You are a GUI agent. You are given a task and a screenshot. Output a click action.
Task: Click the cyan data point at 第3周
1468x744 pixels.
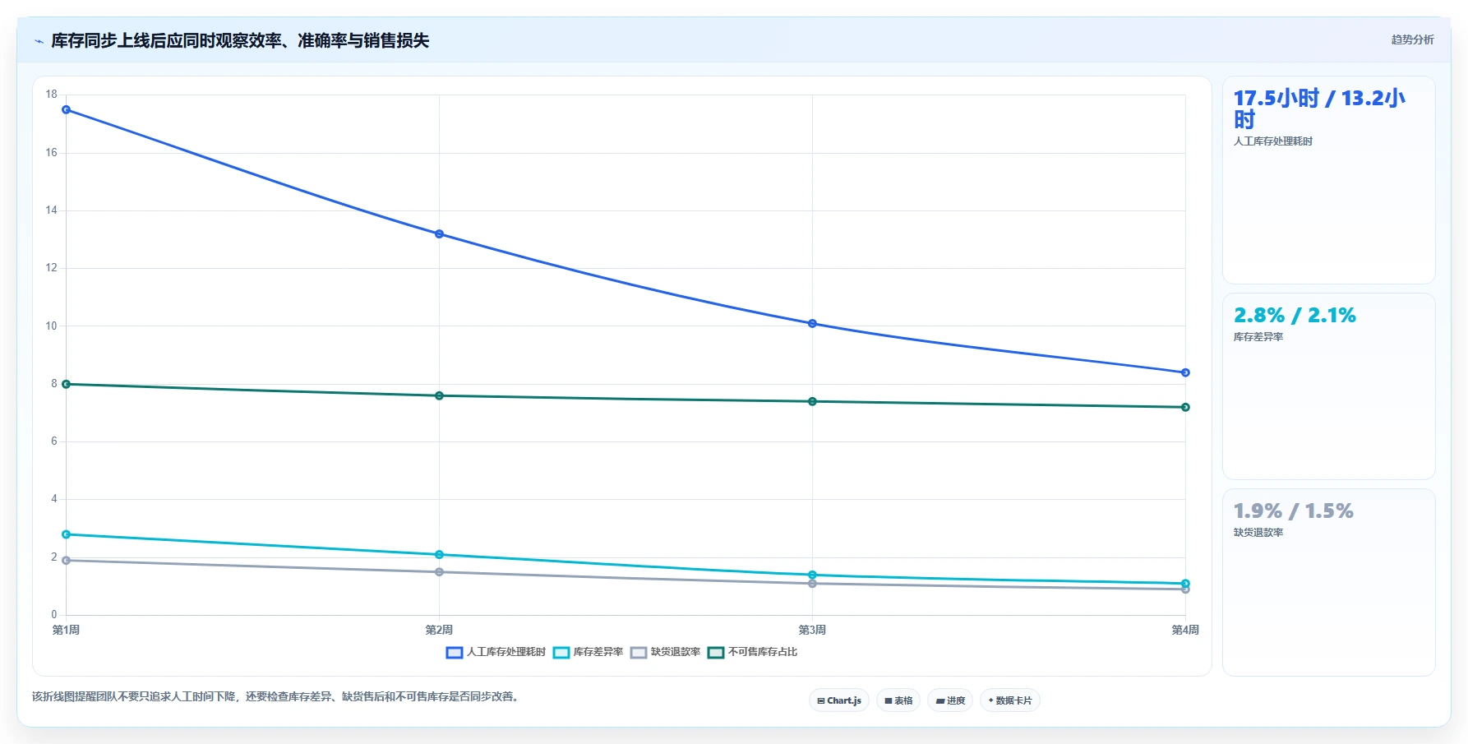pyautogui.click(x=812, y=575)
